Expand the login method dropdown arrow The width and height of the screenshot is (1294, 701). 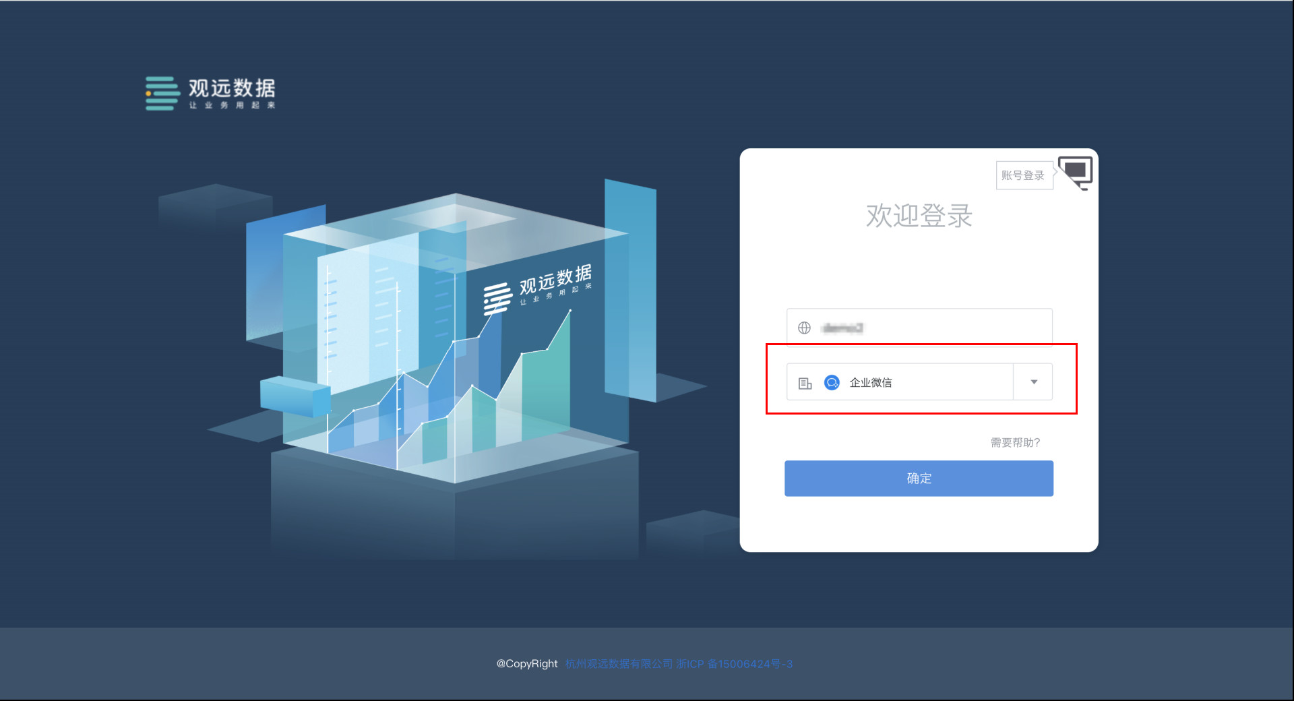(x=1034, y=382)
